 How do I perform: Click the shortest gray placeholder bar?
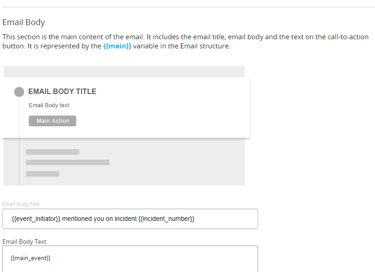pos(42,174)
